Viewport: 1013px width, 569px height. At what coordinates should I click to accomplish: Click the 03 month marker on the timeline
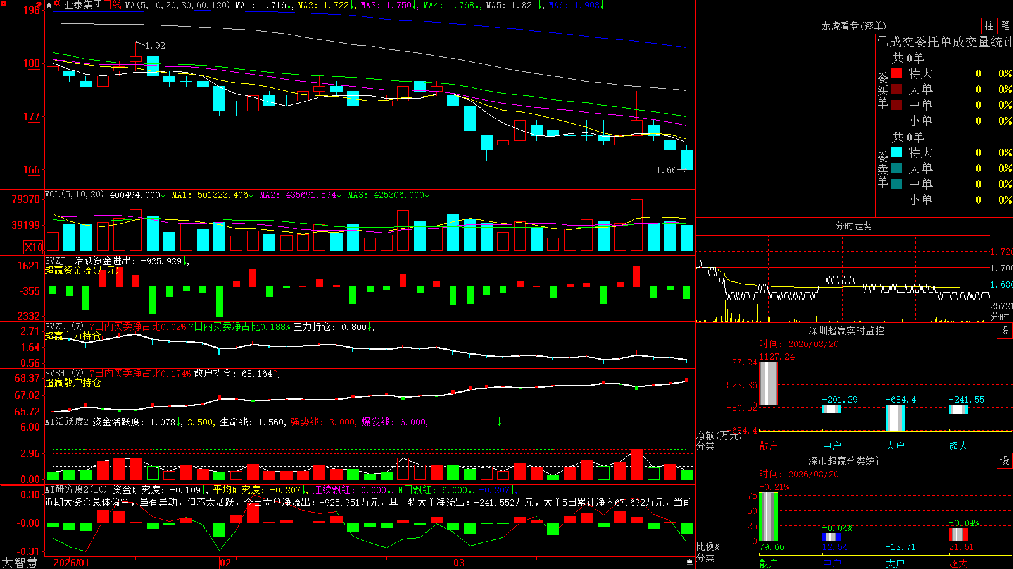coord(459,563)
